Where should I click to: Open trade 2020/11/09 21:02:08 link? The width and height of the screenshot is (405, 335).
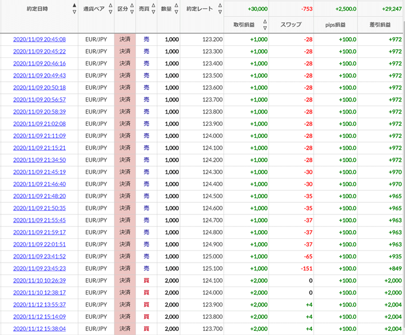coord(39,124)
